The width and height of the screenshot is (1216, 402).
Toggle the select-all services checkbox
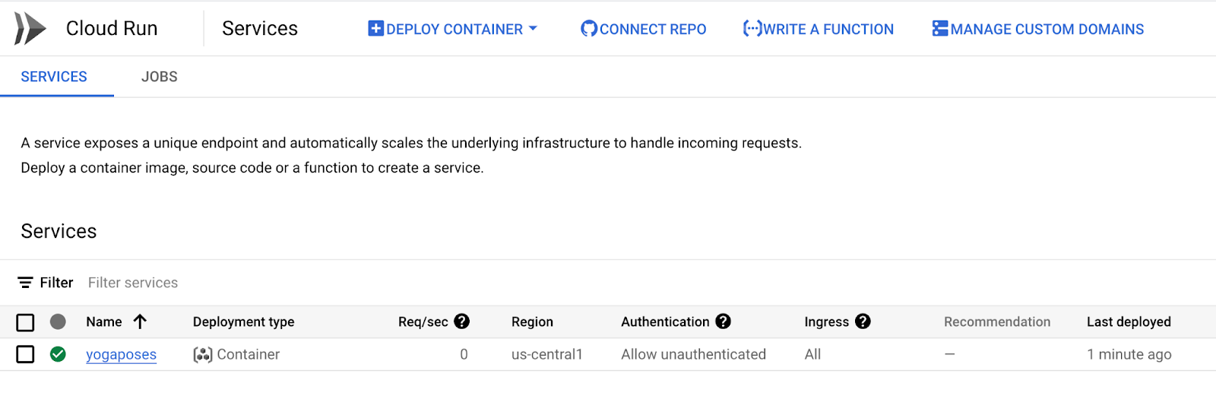(25, 322)
